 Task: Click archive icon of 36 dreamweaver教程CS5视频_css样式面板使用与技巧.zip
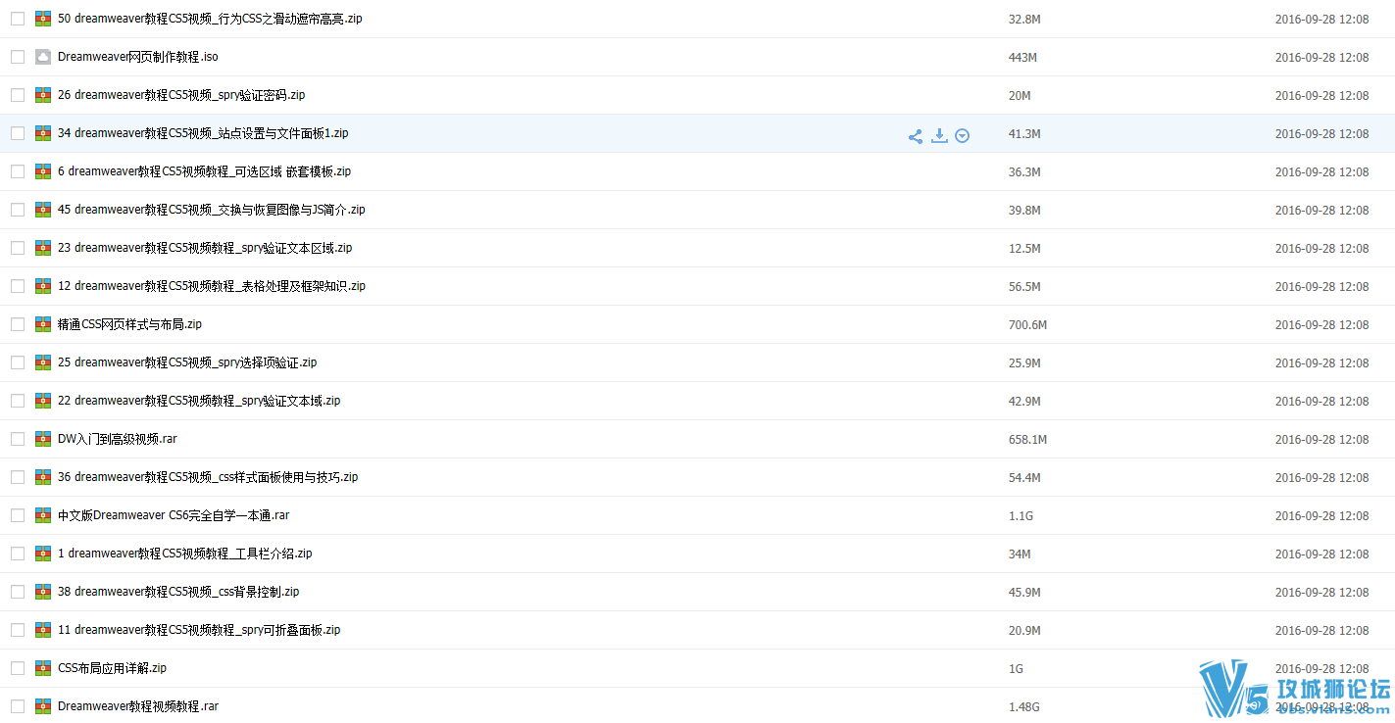click(43, 477)
